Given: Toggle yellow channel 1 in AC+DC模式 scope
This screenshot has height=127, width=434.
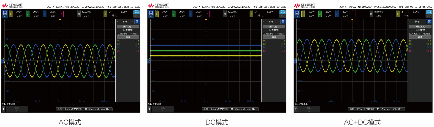Looking at the screenshot, I should [303, 14].
